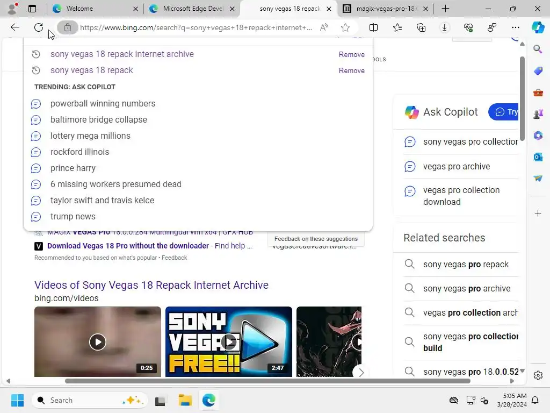The image size is (550, 413).
Task: Reload the page with the refresh icon
Action: click(x=39, y=27)
